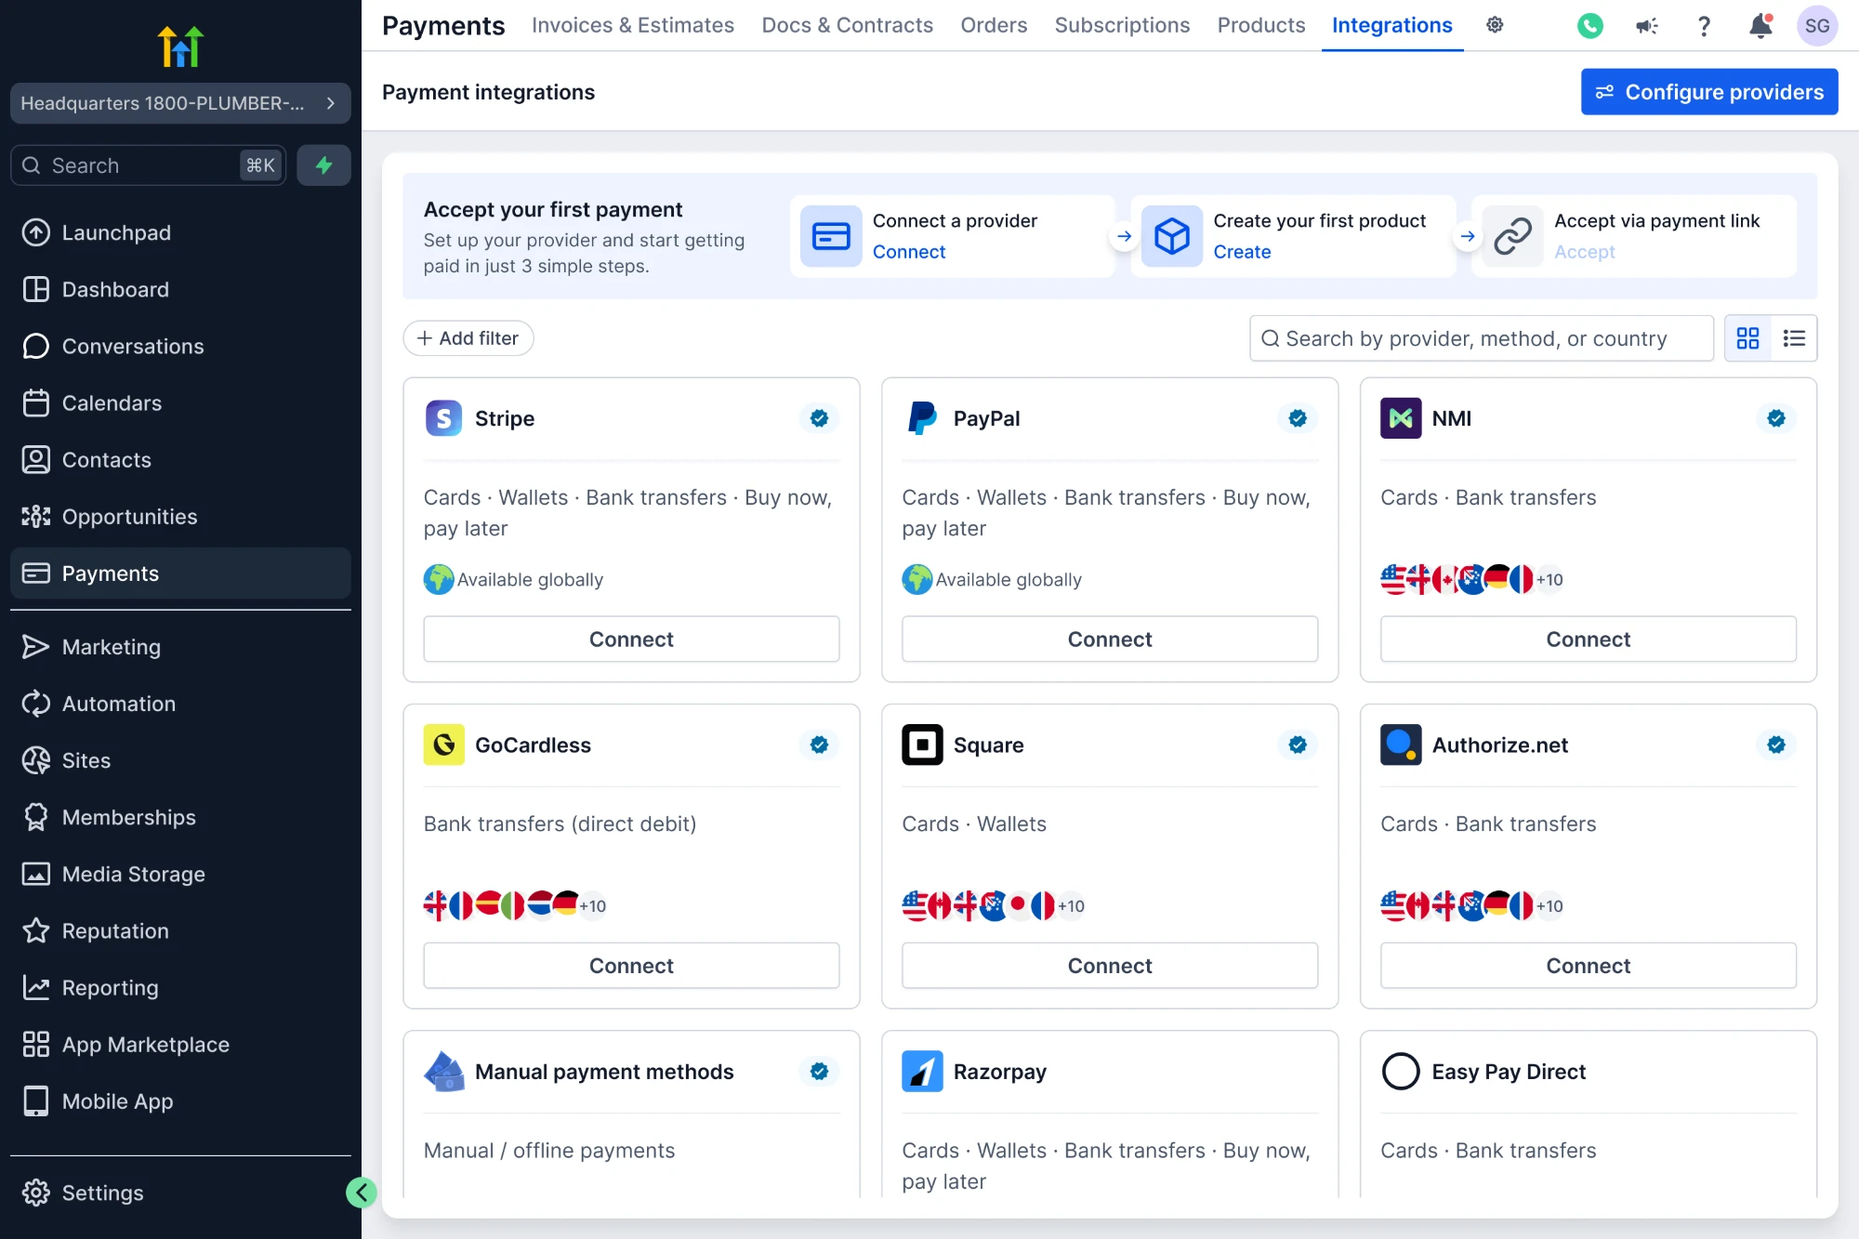This screenshot has width=1859, height=1239.
Task: Click the megaphone announcements icon
Action: click(1647, 26)
